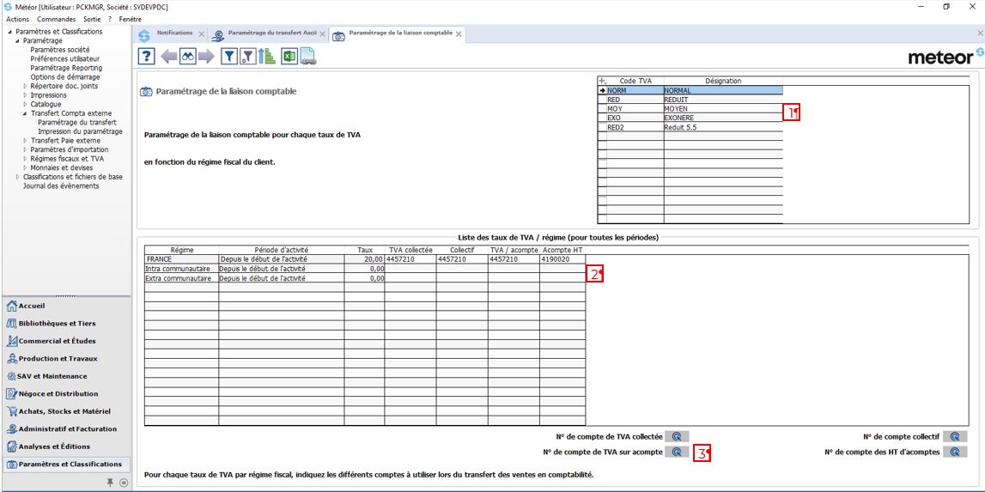Clear filter with the crossed funnel icon
The height and width of the screenshot is (492, 985).
pyautogui.click(x=248, y=57)
